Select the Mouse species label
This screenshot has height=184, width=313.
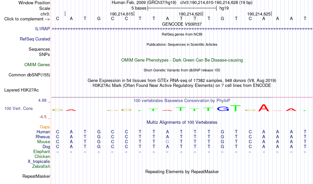(x=44, y=142)
